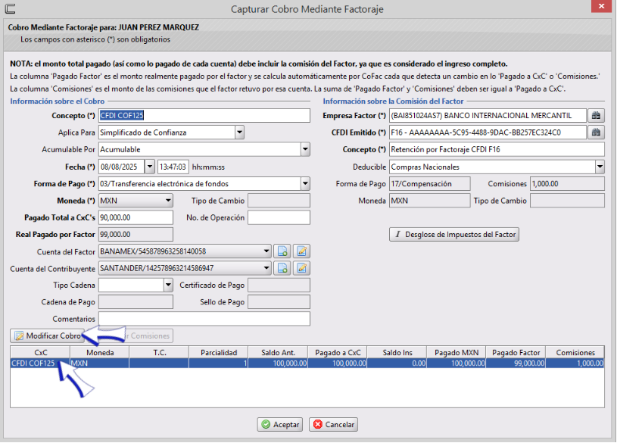Open Tipo Cadena dropdown
The height and width of the screenshot is (443, 617).
(x=168, y=285)
